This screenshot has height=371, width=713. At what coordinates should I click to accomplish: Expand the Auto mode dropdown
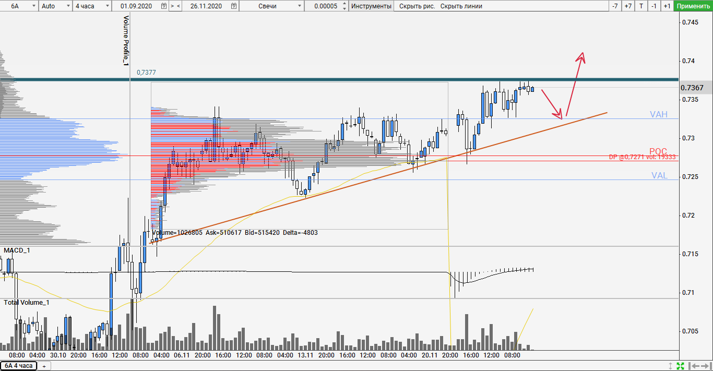pos(55,6)
